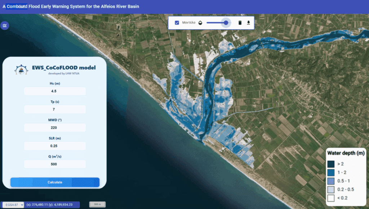Delete the model layer via trash icon

pos(240,23)
